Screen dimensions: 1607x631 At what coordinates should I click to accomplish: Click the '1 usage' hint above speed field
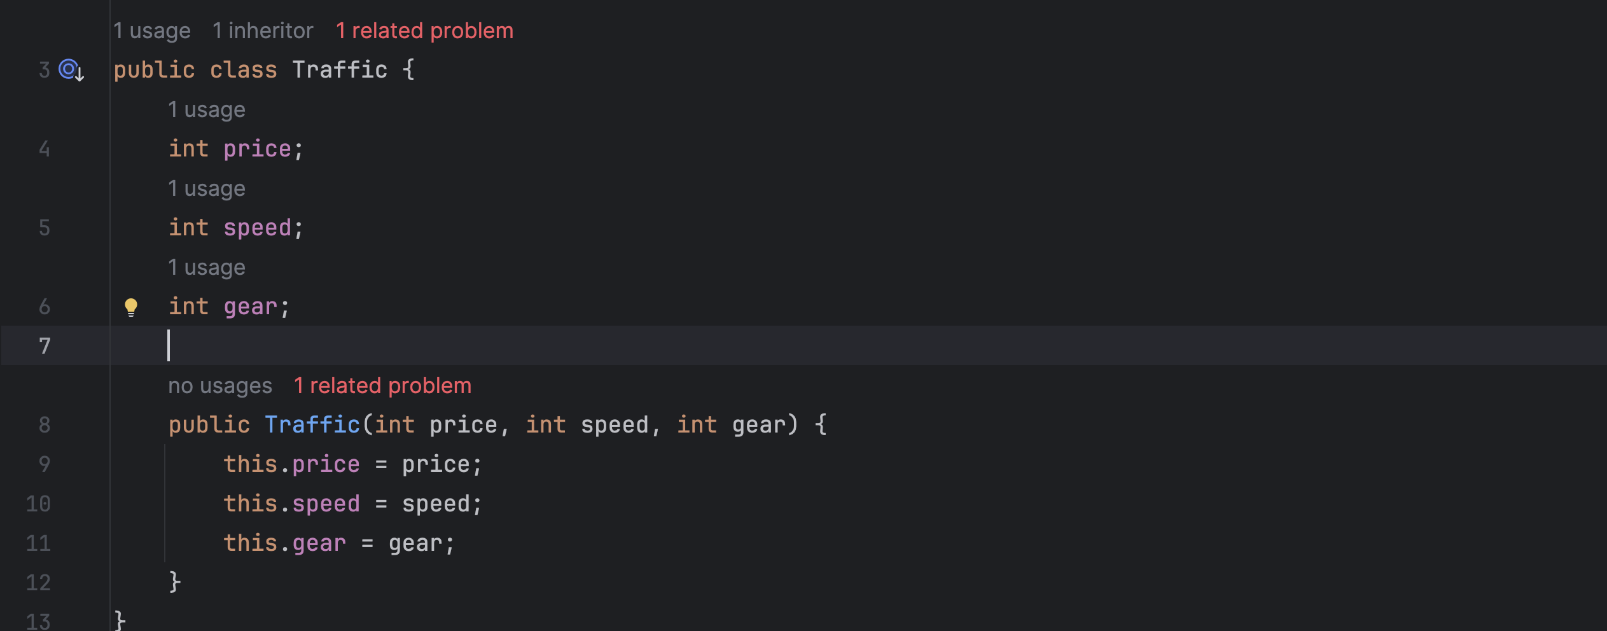pyautogui.click(x=207, y=188)
